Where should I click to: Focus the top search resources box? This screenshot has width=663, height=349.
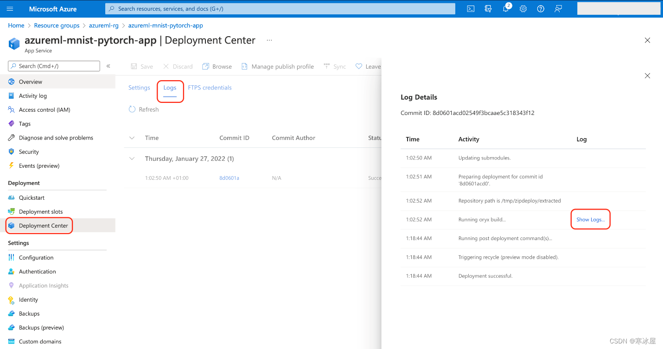(280, 9)
